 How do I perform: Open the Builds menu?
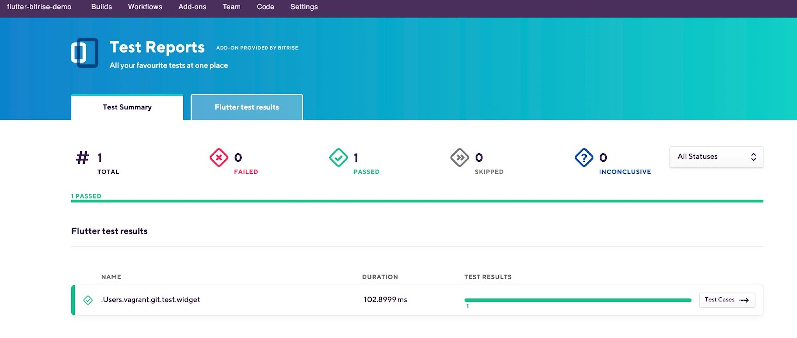[x=101, y=7]
